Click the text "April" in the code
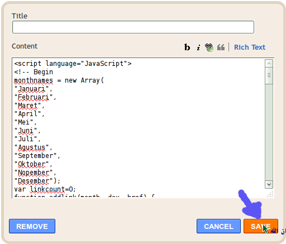Viewport: 286px width, 244px height. (x=28, y=114)
